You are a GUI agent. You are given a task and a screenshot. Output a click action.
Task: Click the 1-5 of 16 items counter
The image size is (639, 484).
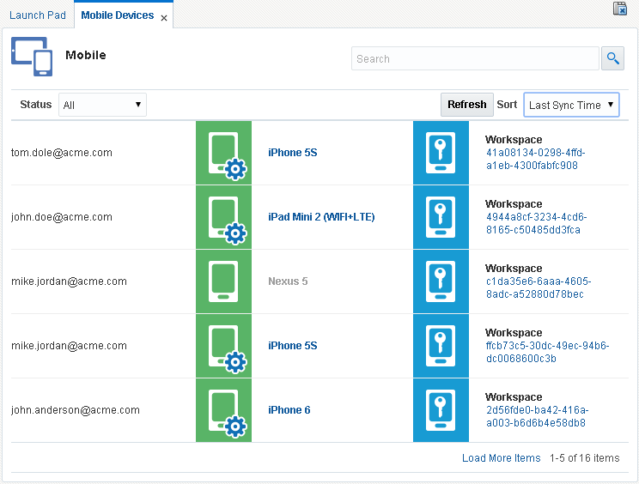pos(584,458)
